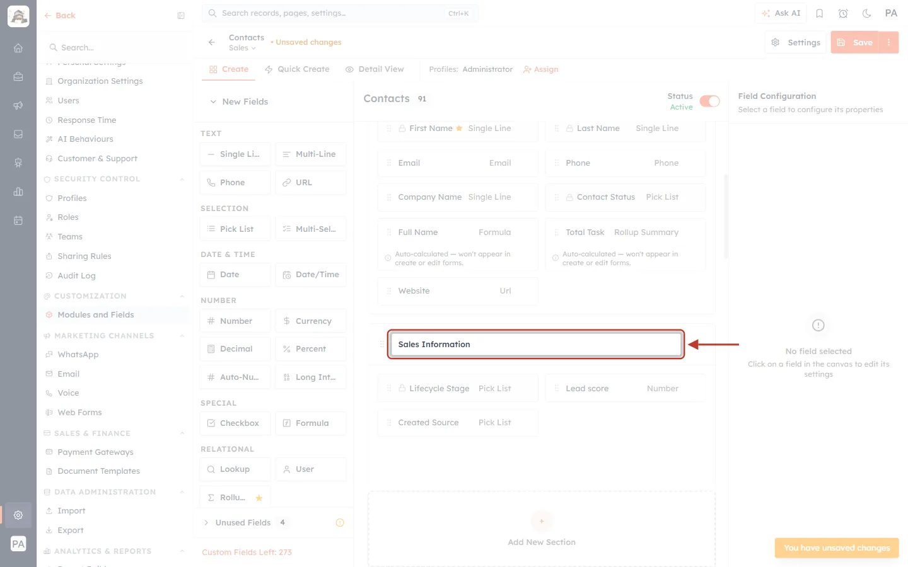
Task: Switch to the Create tab
Action: pos(229,69)
